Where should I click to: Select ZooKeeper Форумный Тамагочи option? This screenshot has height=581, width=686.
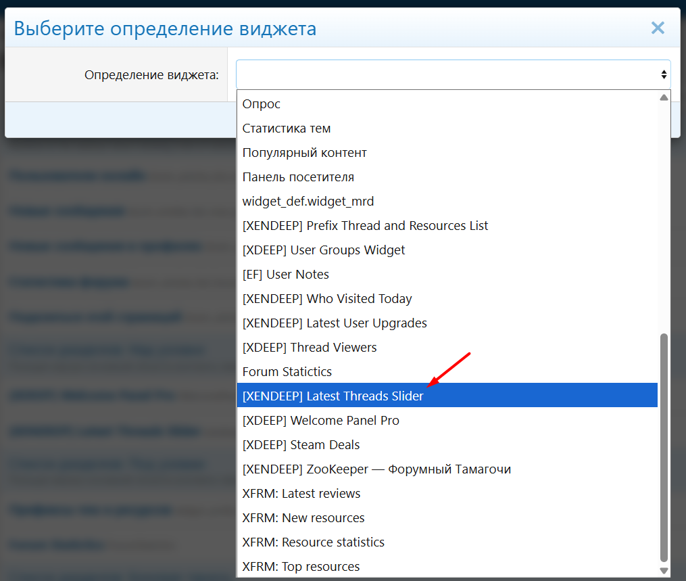click(447, 469)
